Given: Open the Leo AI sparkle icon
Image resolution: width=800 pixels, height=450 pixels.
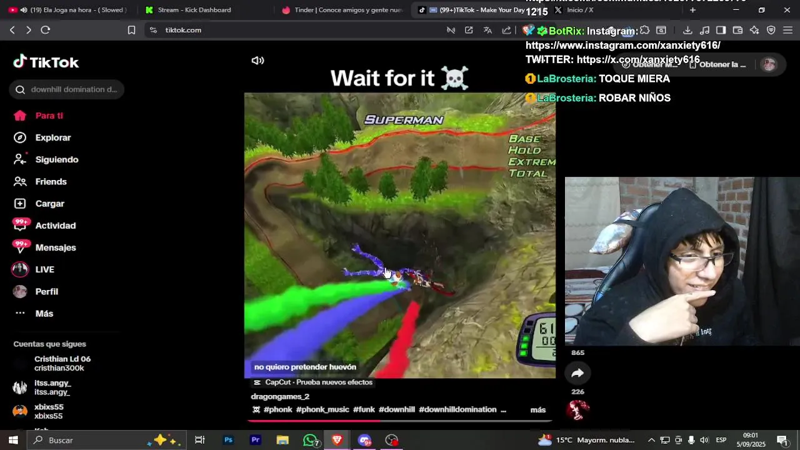Looking at the screenshot, I should (754, 30).
